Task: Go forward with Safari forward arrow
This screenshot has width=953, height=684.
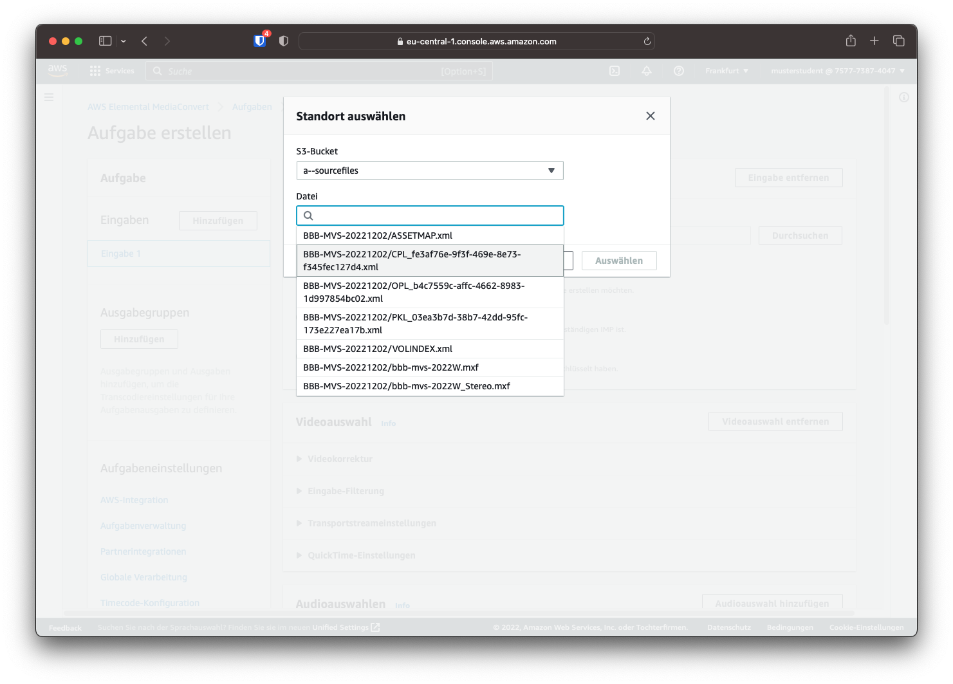Action: tap(167, 41)
